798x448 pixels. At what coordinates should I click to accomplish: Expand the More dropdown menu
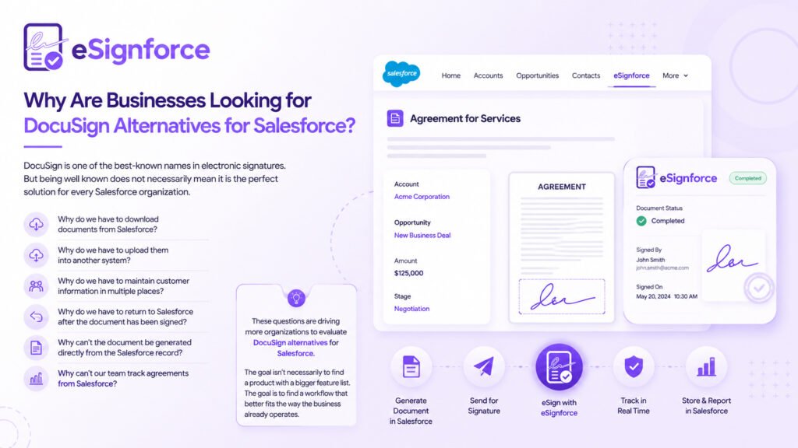click(676, 75)
